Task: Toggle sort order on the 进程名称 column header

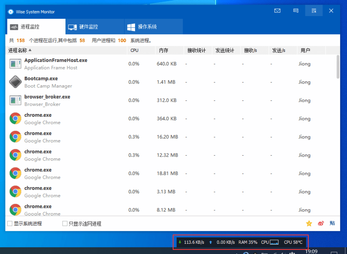Action: [x=16, y=50]
